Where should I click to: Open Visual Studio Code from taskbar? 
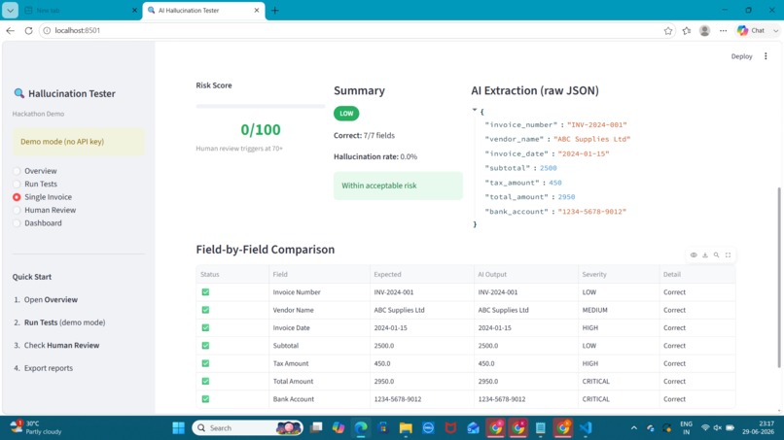586,428
